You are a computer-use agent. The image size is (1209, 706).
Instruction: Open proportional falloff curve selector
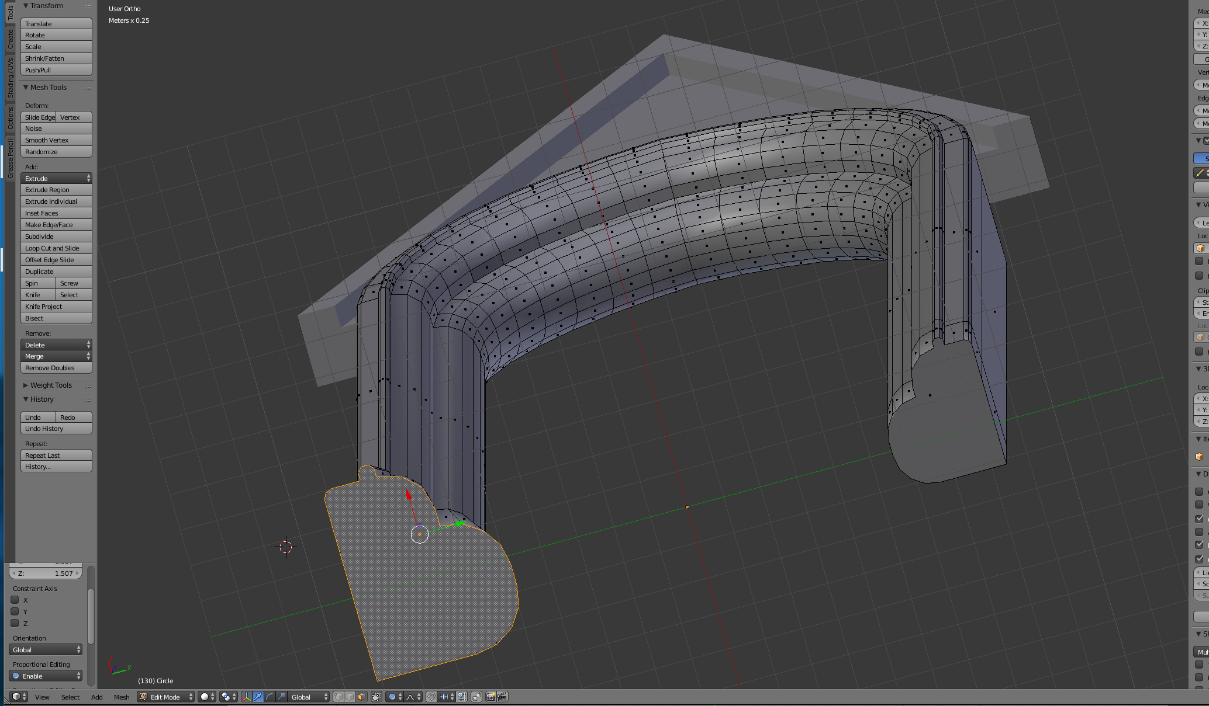click(x=413, y=697)
